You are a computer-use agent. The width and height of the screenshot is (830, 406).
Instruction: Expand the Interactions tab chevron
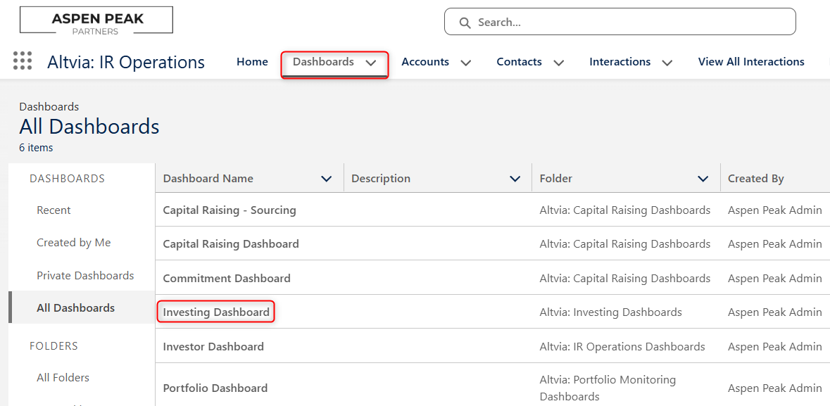[667, 63]
